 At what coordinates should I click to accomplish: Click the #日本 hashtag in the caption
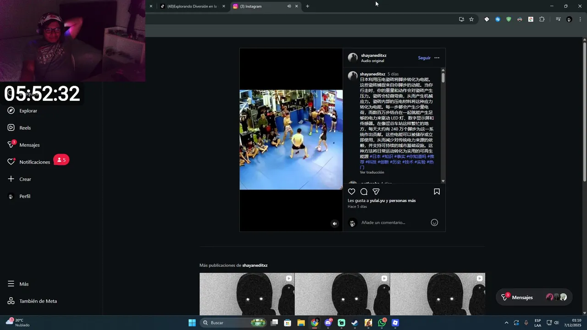click(x=375, y=157)
